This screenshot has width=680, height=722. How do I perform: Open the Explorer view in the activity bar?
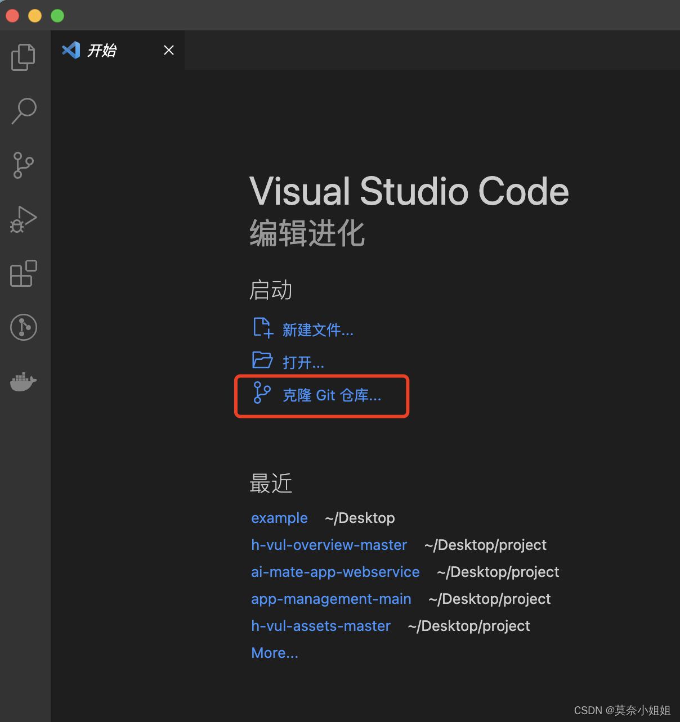[24, 57]
